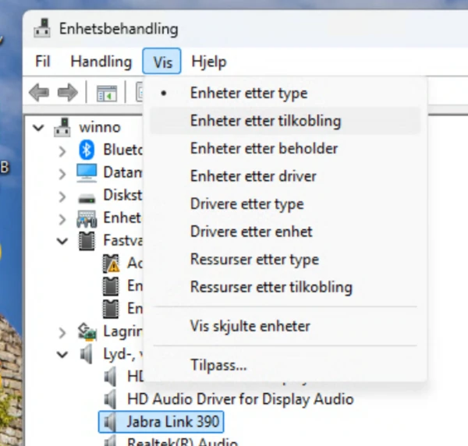Select the winno computer name
468x446 pixels.
click(x=100, y=128)
